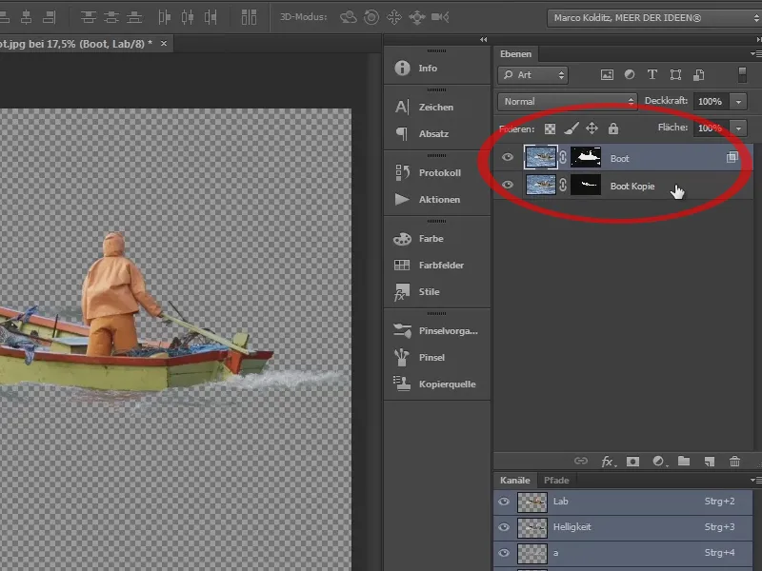
Task: Create a new layer
Action: point(710,462)
